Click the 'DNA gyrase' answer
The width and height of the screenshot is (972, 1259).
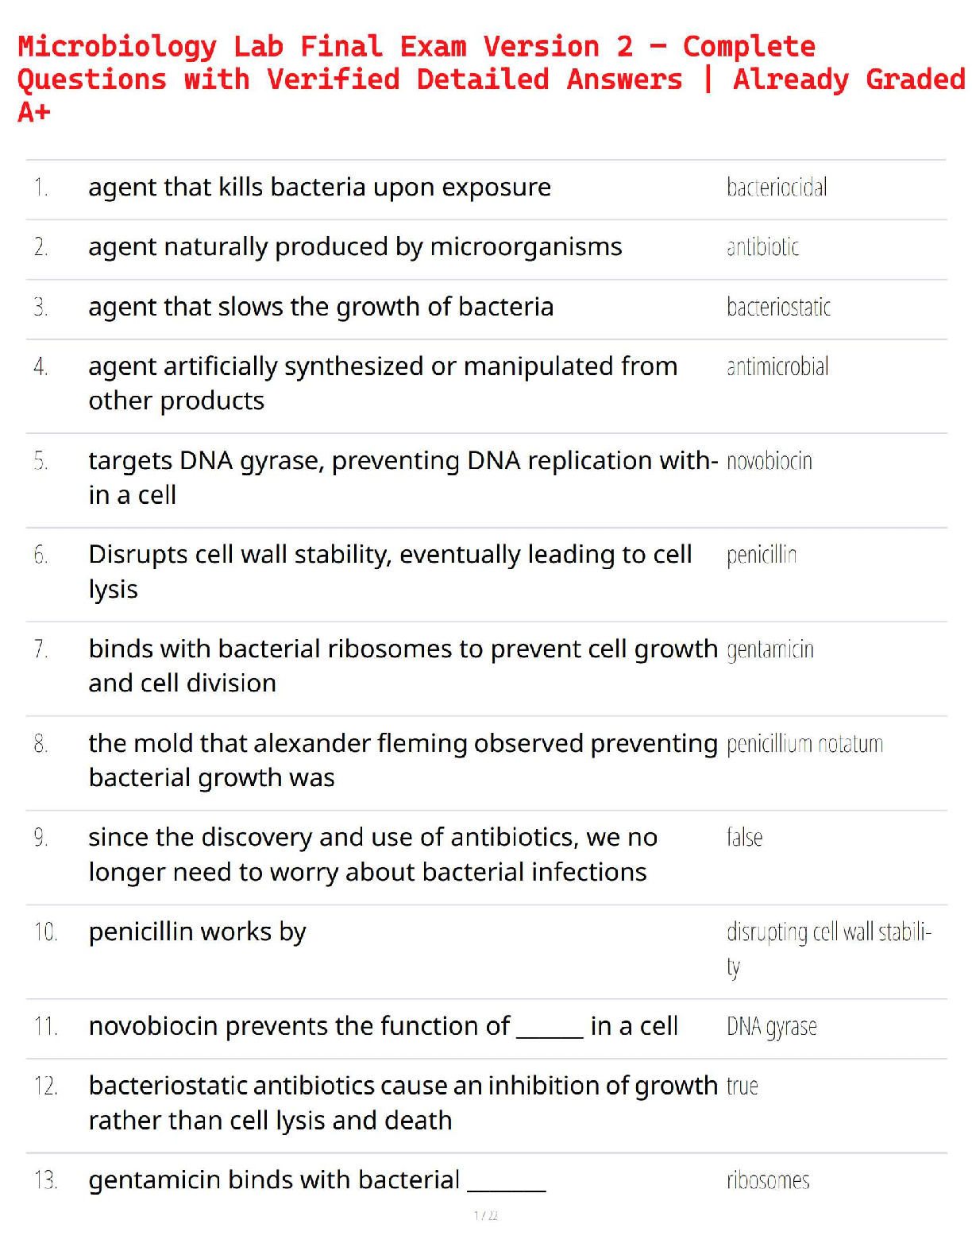tap(771, 1026)
